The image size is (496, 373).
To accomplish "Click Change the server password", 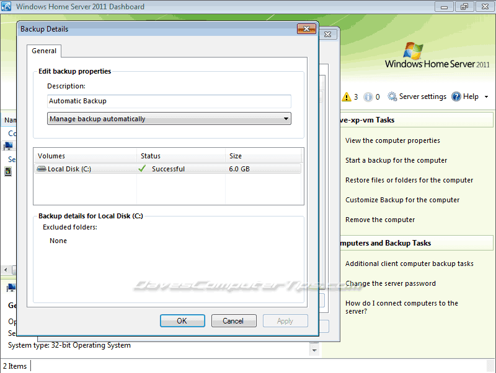I will coord(391,283).
